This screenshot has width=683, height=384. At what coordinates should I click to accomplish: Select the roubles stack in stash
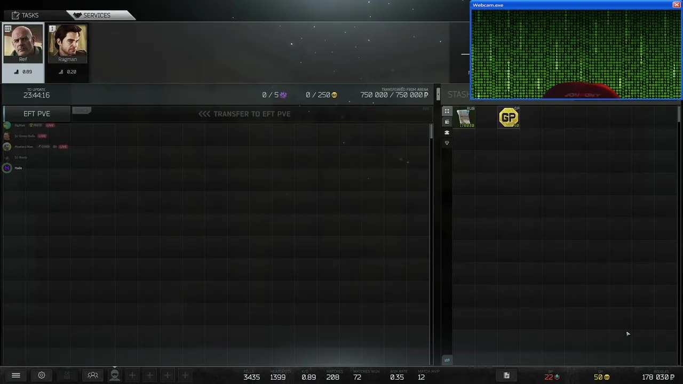464,117
